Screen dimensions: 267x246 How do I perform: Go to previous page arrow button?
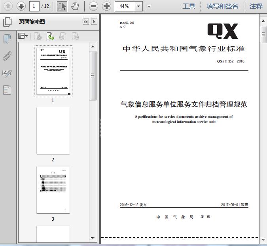pyautogui.click(x=8, y=6)
